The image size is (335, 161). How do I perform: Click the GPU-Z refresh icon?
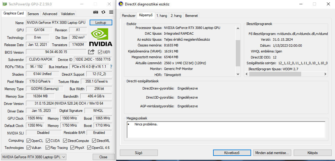click(104, 12)
